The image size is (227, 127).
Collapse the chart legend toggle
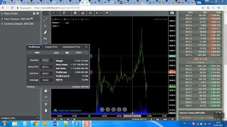53,19
